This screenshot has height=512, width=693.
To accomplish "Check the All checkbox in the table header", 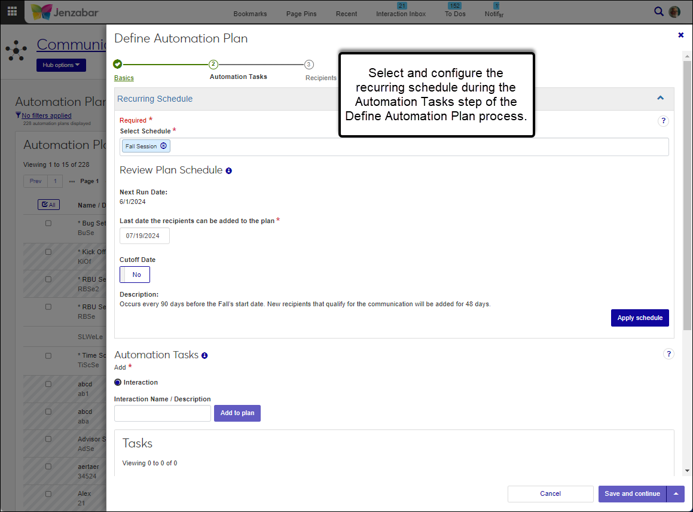I will tap(47, 205).
